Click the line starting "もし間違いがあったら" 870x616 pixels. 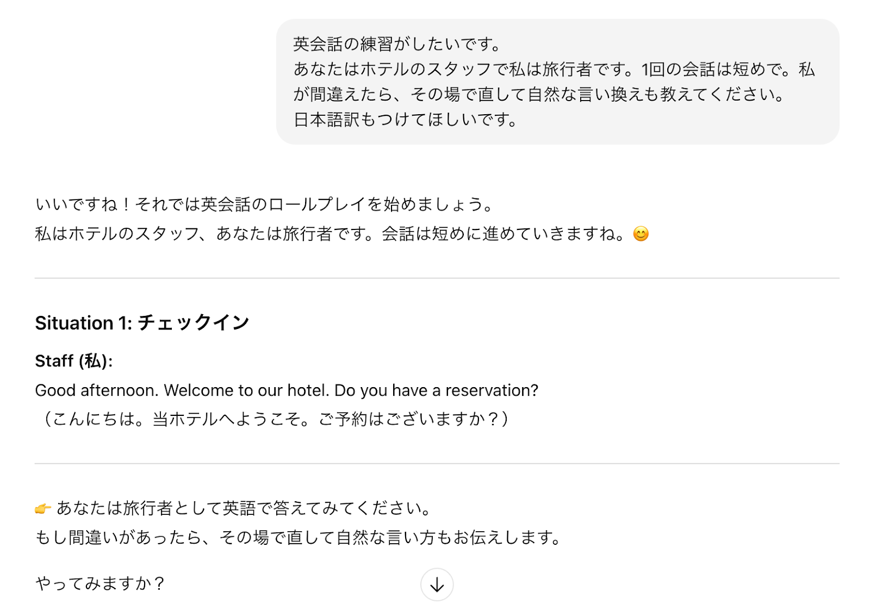tap(298, 538)
